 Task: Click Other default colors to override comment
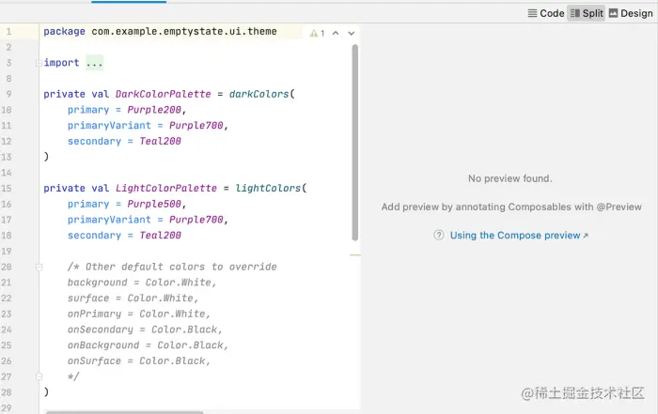tap(172, 267)
